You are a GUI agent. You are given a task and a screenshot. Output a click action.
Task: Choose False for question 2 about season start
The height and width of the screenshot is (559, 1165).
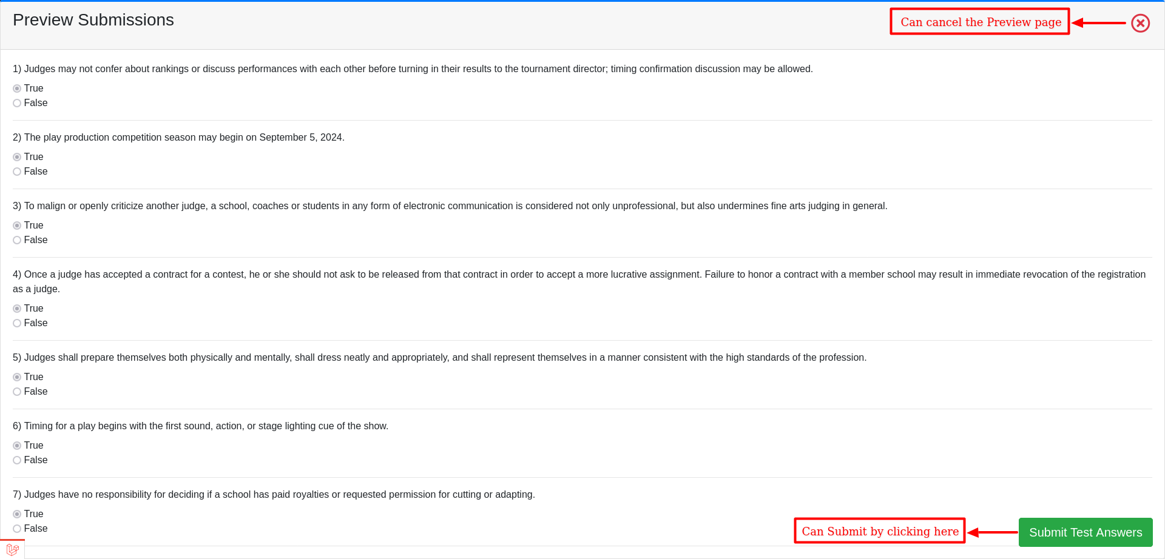[x=17, y=172]
